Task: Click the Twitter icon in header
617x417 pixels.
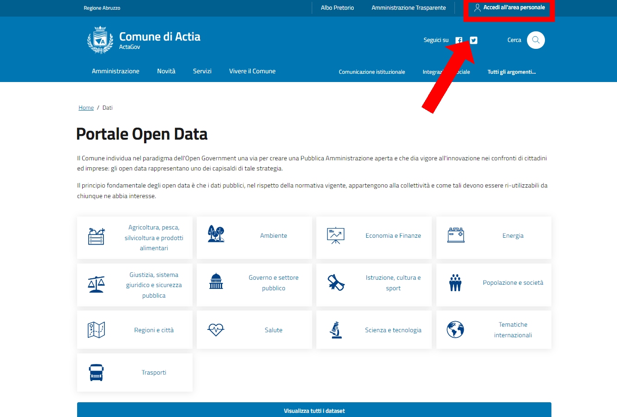Action: pos(473,40)
